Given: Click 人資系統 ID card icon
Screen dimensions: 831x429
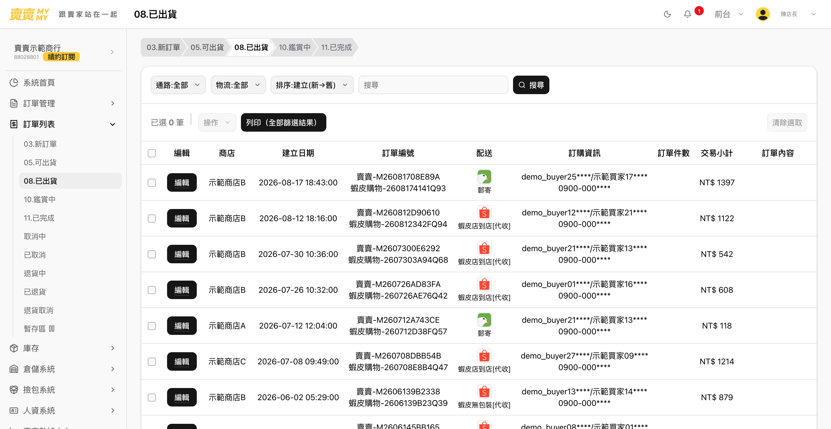Looking at the screenshot, I should (x=14, y=410).
